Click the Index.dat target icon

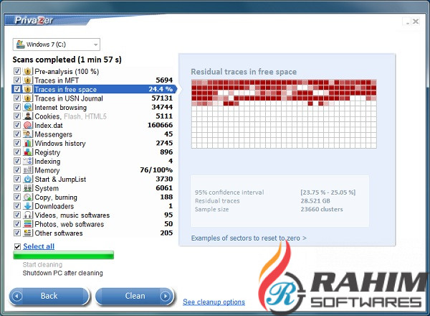(28, 125)
